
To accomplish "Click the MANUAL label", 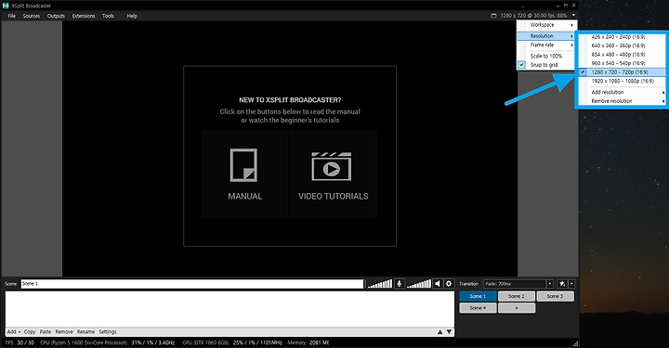I will 245,197.
